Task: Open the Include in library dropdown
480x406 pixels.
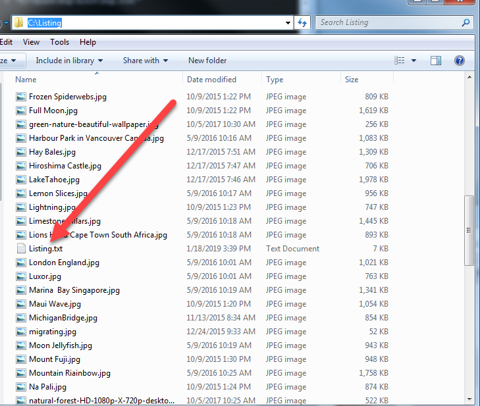Action: (x=69, y=61)
